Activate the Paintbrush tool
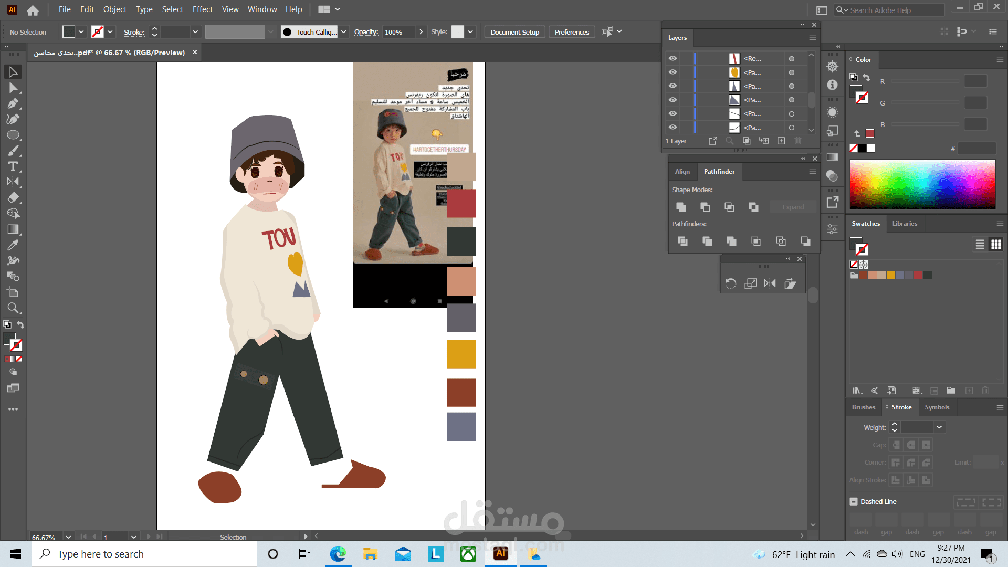1008x567 pixels. 13,151
